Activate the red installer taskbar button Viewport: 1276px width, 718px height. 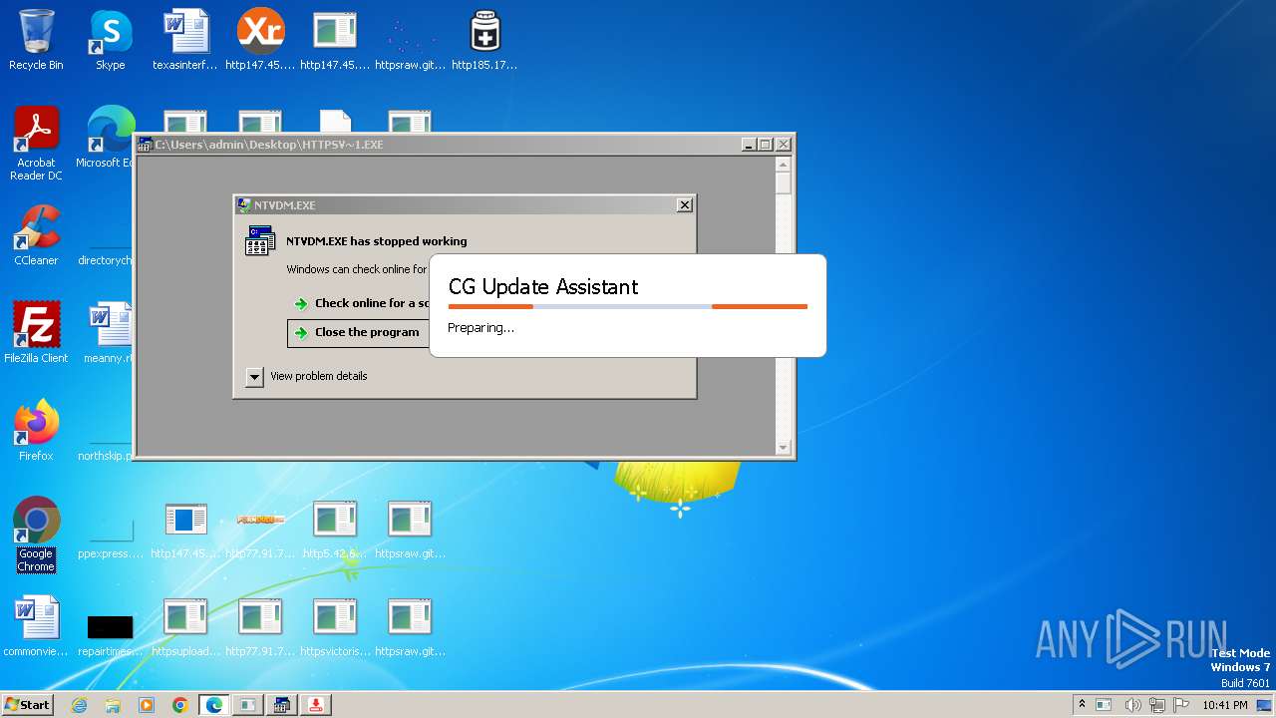[x=315, y=705]
